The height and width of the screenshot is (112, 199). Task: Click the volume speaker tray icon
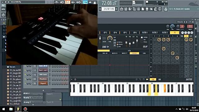pyautogui.click(x=187, y=109)
